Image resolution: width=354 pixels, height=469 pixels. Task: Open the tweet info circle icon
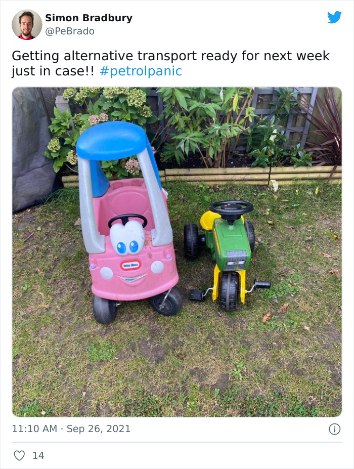point(335,429)
